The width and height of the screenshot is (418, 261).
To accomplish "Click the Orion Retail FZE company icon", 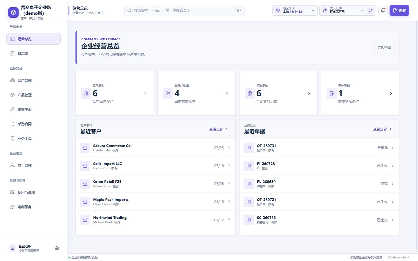I will [85, 184].
